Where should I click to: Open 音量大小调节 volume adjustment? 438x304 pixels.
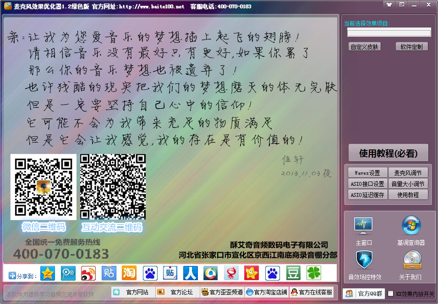coord(408,184)
